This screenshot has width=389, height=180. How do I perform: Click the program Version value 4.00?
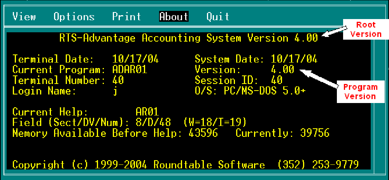tap(282, 70)
